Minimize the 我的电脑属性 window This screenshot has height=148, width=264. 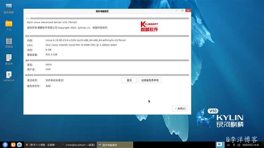pyautogui.click(x=177, y=11)
